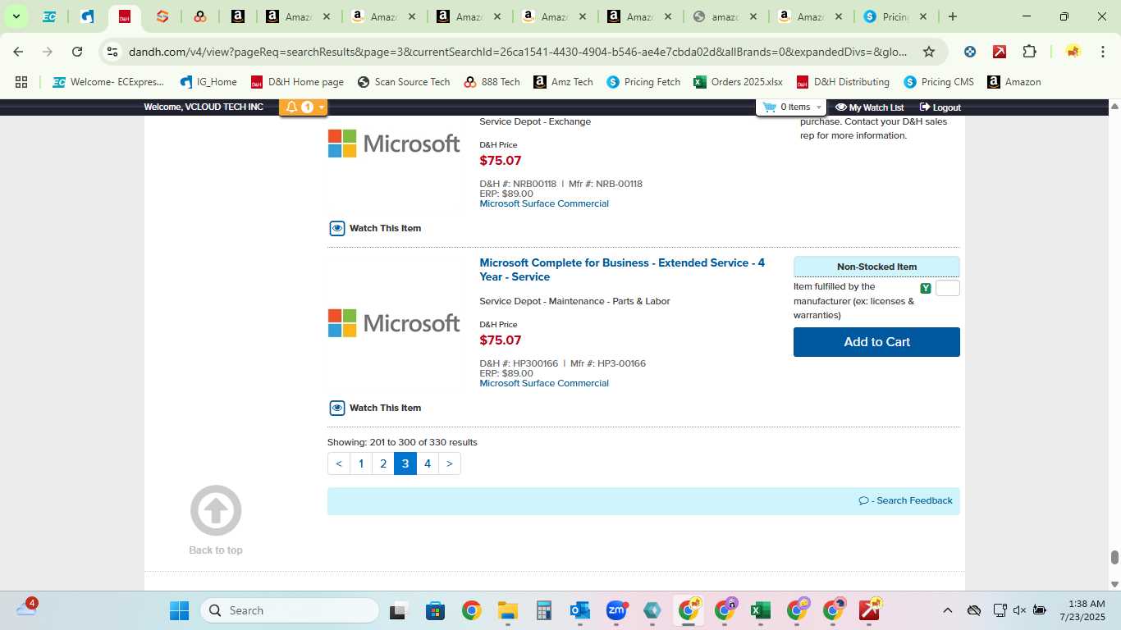Click browser back arrow
Image resolution: width=1121 pixels, height=630 pixels.
(18, 52)
